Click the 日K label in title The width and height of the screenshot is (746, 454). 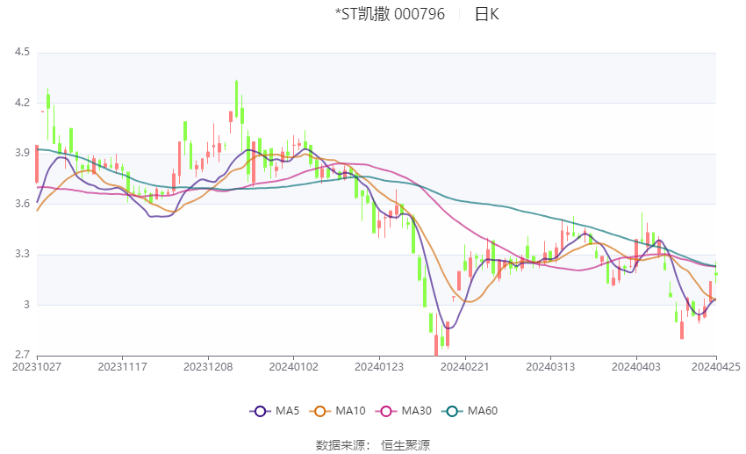pyautogui.click(x=487, y=14)
